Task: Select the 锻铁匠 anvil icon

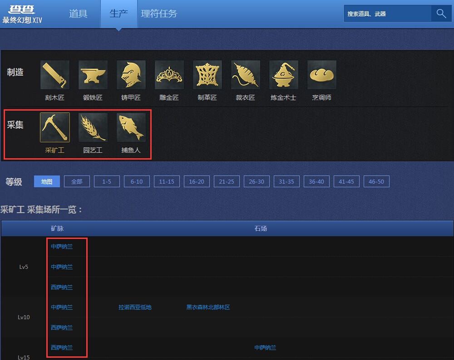Action: coord(93,75)
